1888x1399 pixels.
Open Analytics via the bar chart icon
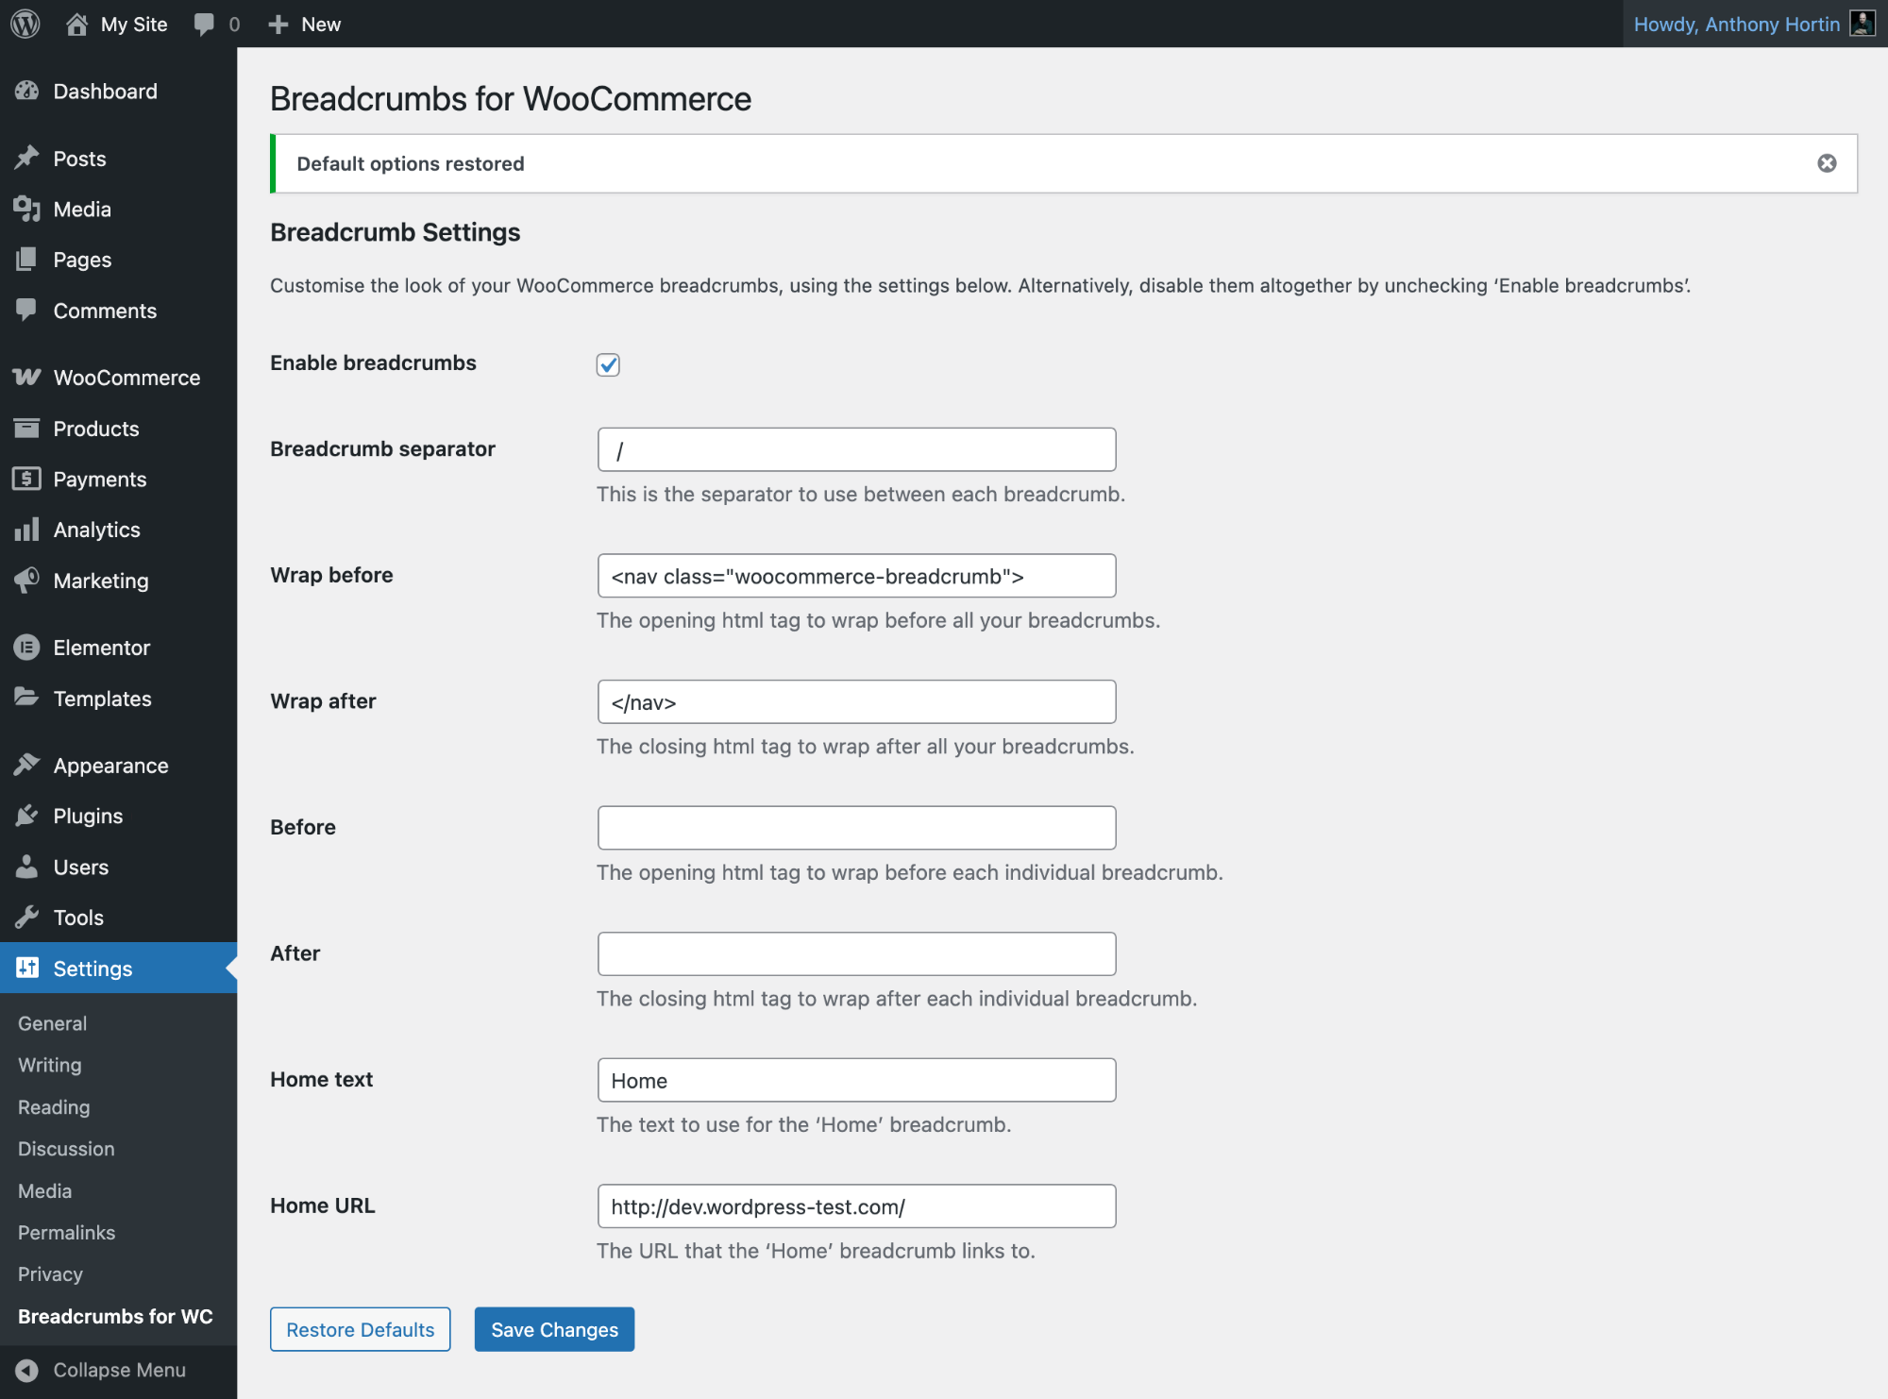point(27,529)
